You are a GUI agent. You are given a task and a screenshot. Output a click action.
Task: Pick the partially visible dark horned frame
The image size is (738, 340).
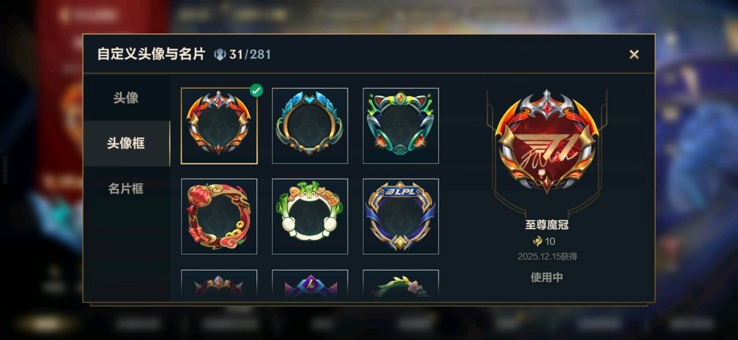click(219, 283)
